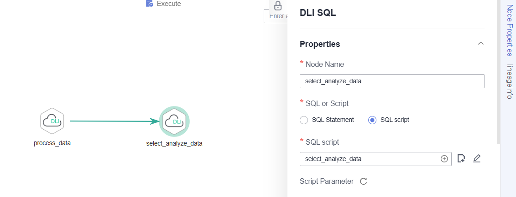Click the plus circle icon in the SQL script field
The width and height of the screenshot is (516, 197).
tap(444, 159)
